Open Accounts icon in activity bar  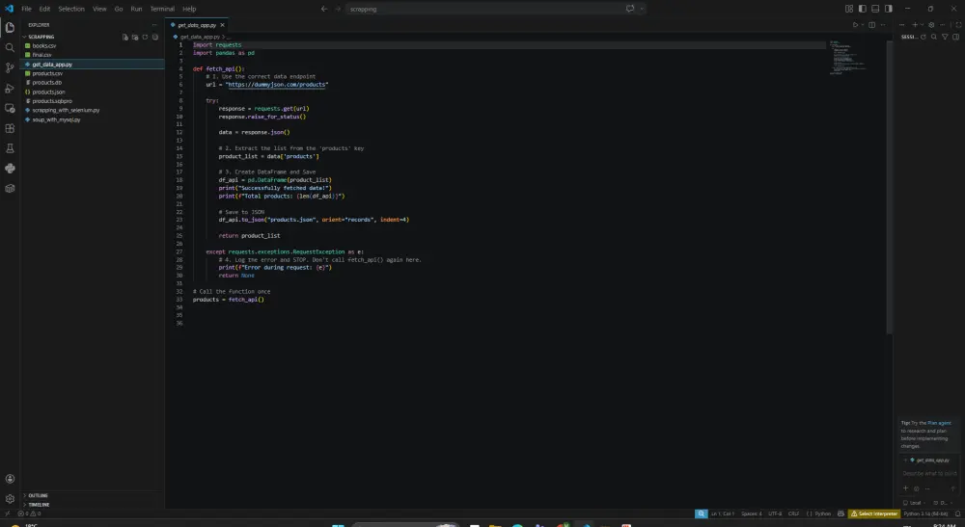click(x=10, y=479)
